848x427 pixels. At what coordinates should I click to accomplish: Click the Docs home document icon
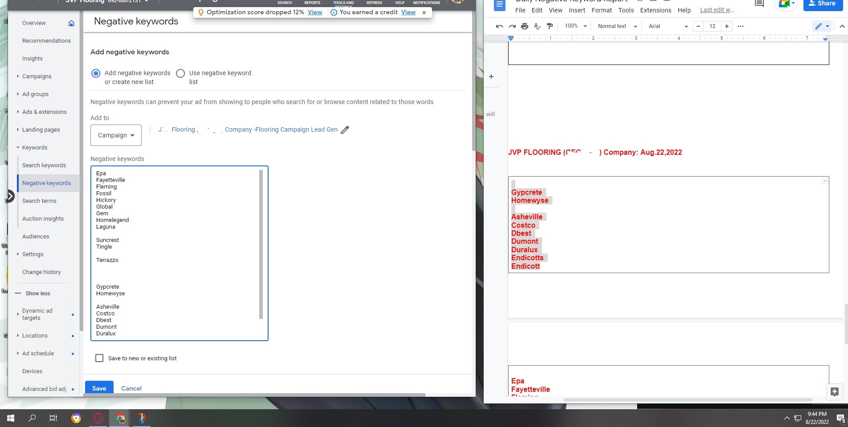click(x=500, y=5)
